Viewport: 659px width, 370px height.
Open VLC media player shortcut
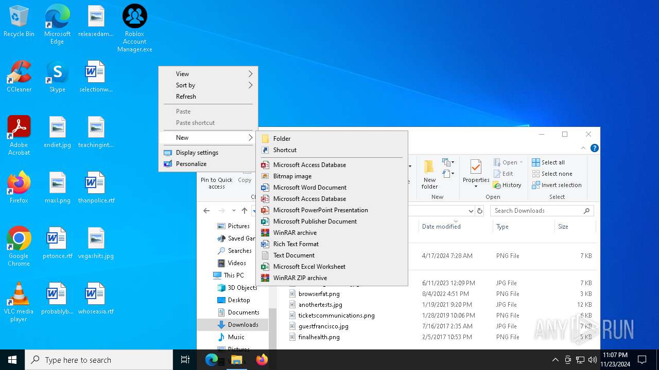point(19,302)
